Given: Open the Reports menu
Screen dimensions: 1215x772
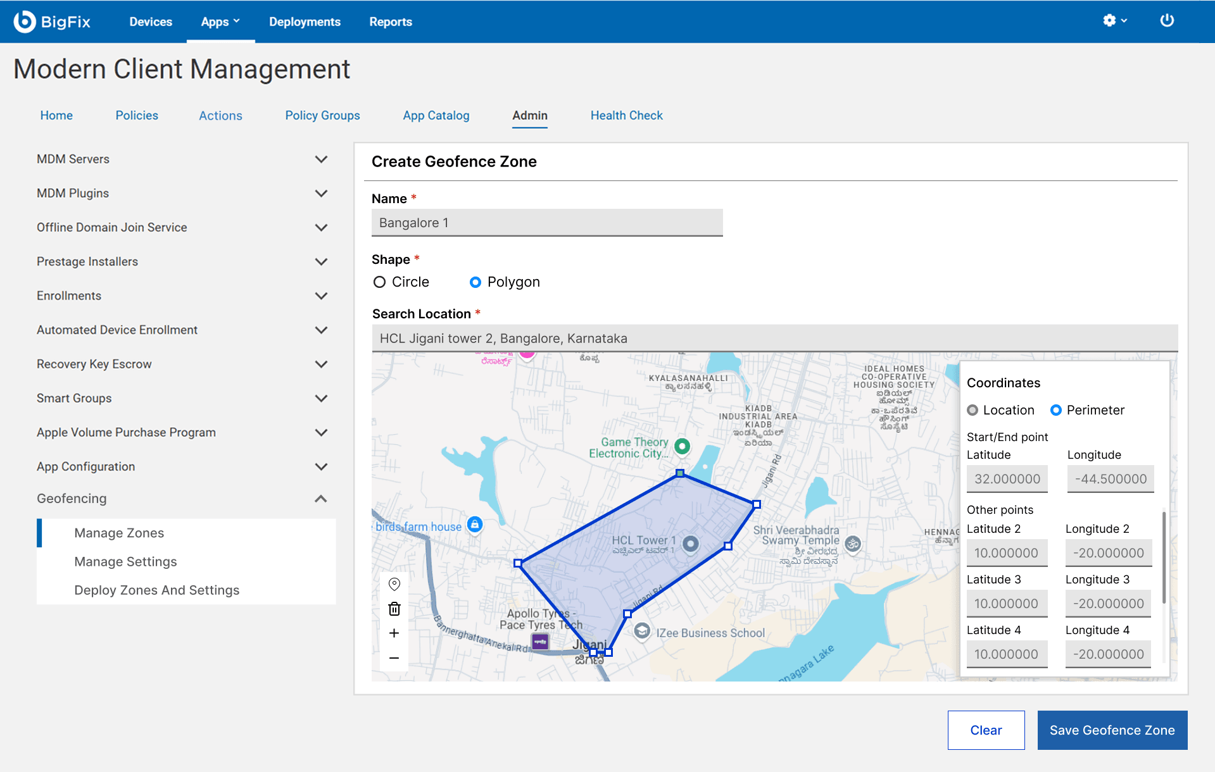Looking at the screenshot, I should 391,22.
